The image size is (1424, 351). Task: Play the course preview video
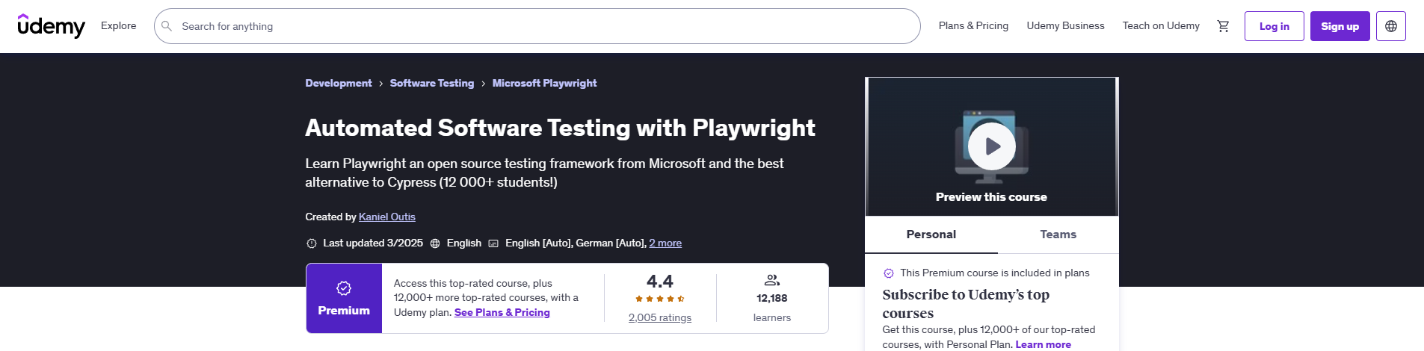[992, 146]
